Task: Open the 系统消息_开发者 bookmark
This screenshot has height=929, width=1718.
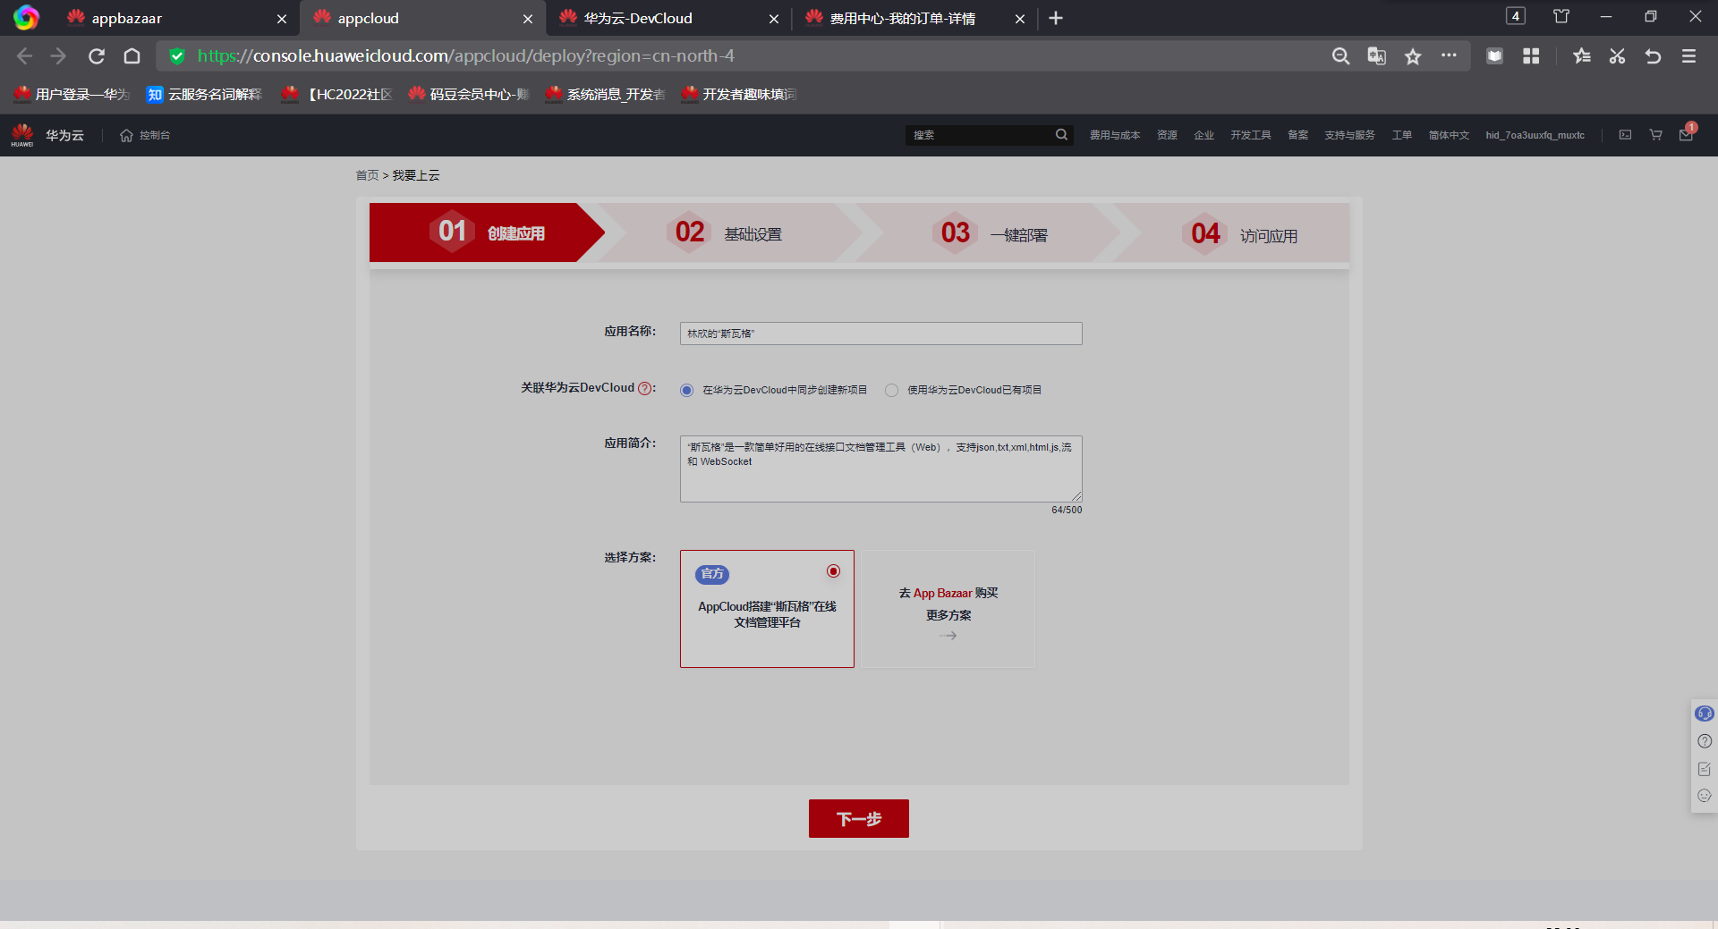Action: tap(605, 94)
